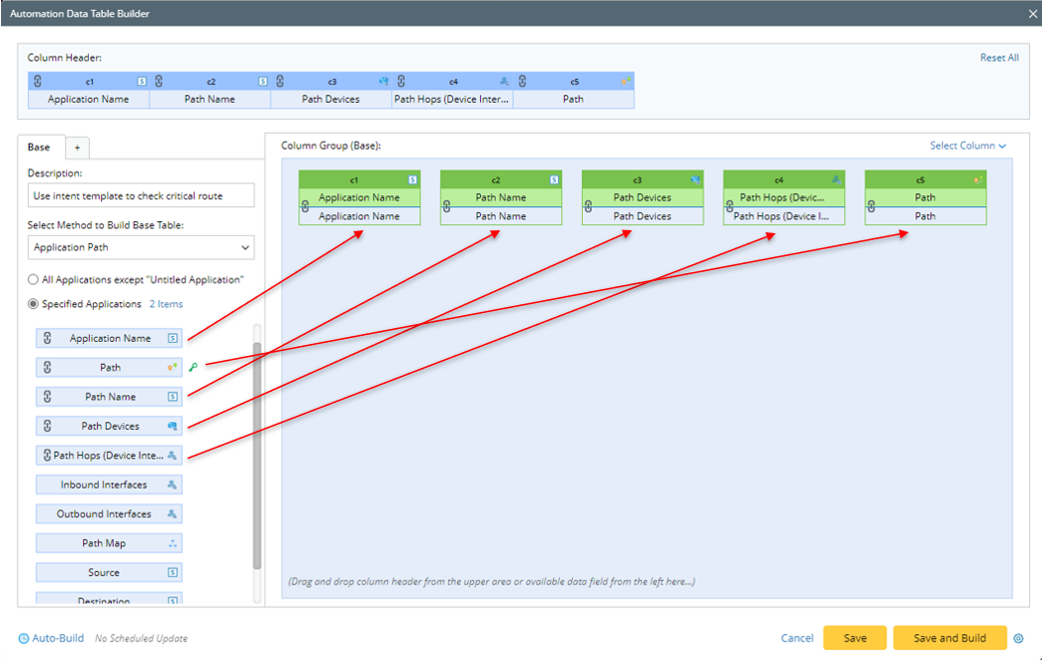Click header cell Application Name under c1
Viewport: 1042px width, 660px height.
[x=89, y=99]
